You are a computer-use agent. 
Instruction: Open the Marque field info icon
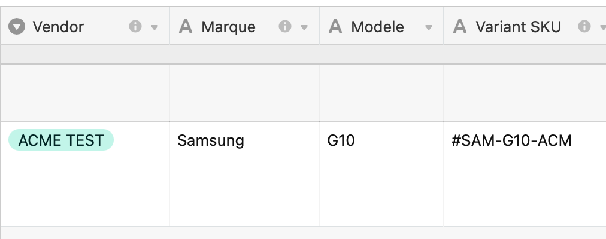[x=285, y=27]
